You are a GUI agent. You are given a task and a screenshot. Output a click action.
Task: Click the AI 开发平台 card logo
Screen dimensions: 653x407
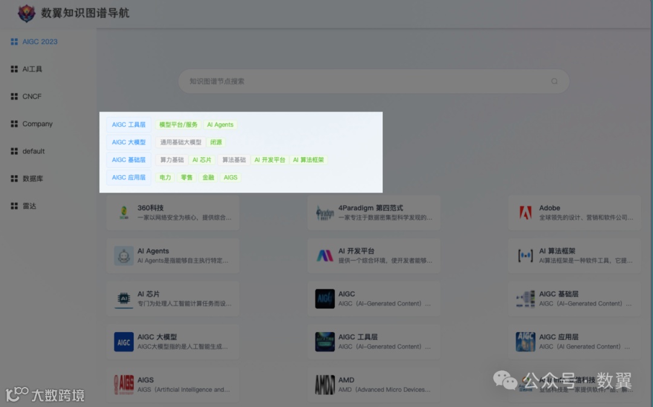point(325,255)
